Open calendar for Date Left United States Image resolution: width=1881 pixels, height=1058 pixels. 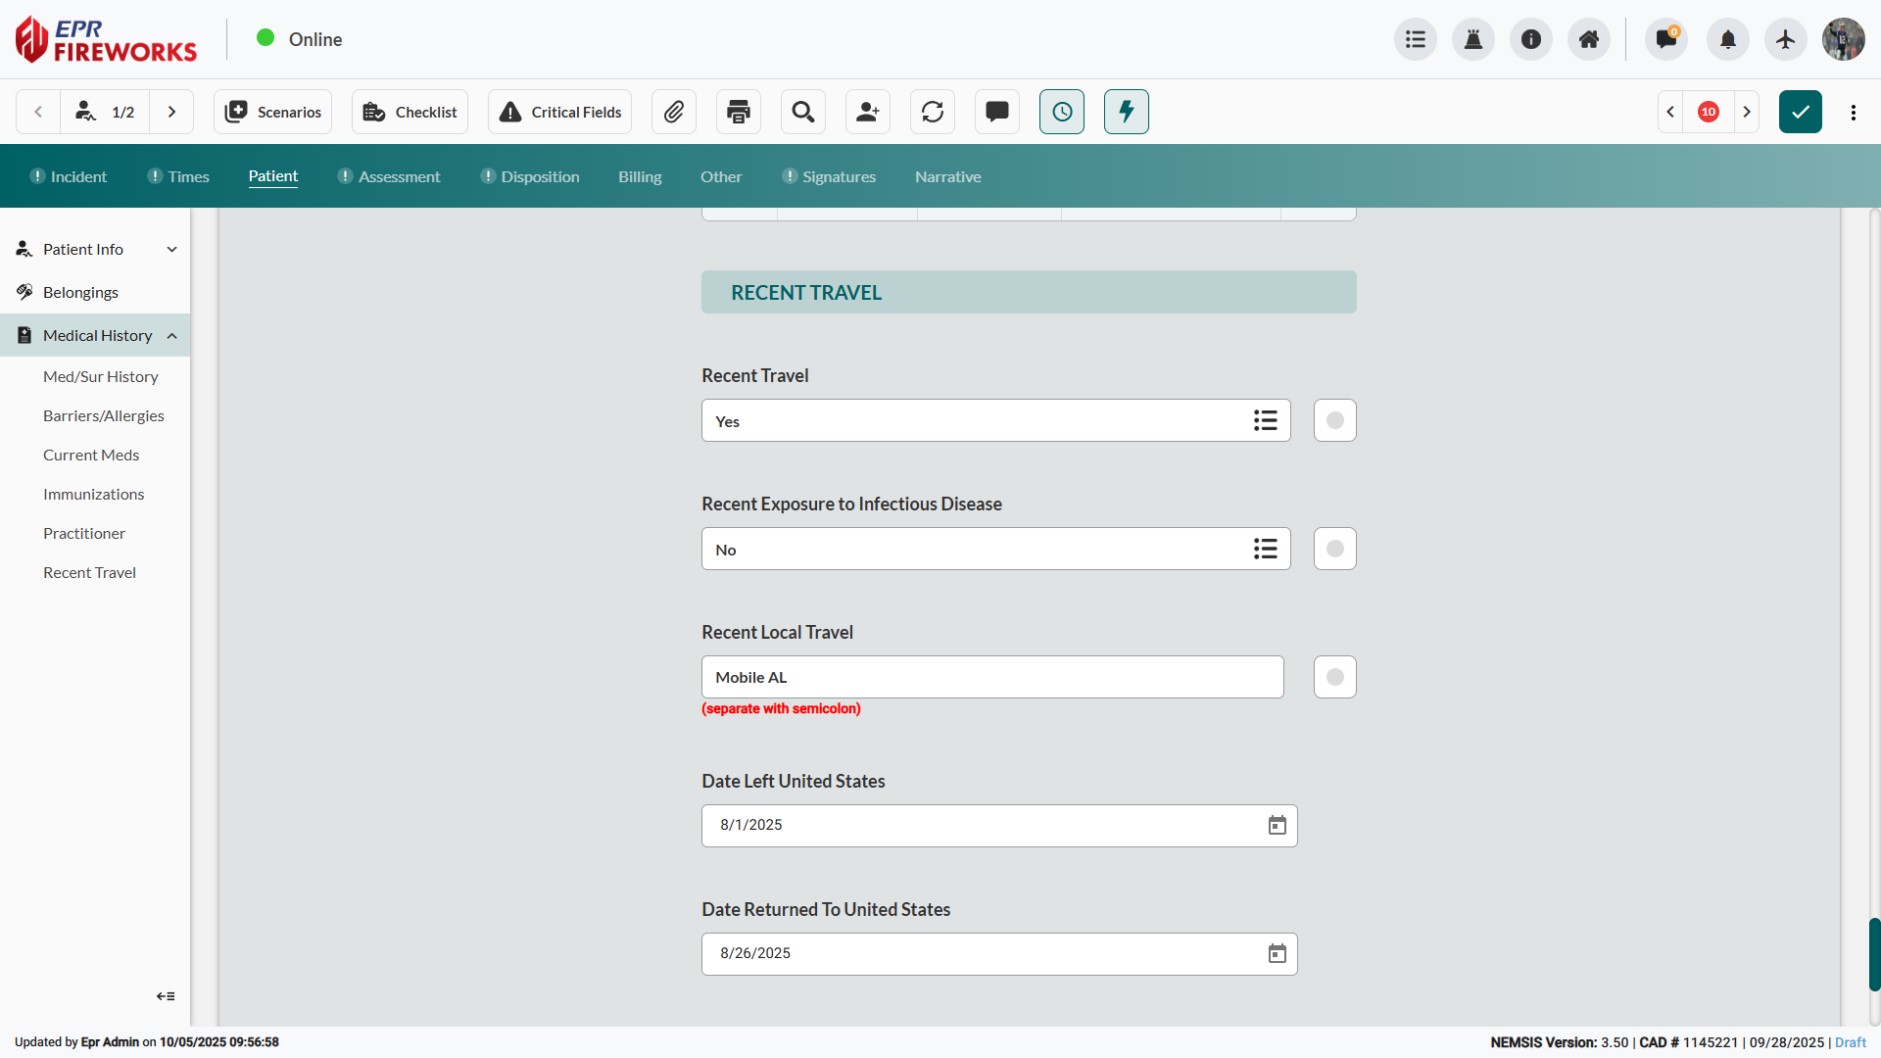coord(1277,825)
